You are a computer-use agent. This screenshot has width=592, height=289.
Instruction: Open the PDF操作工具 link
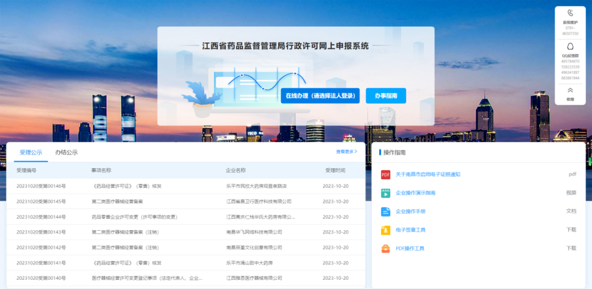pos(409,248)
